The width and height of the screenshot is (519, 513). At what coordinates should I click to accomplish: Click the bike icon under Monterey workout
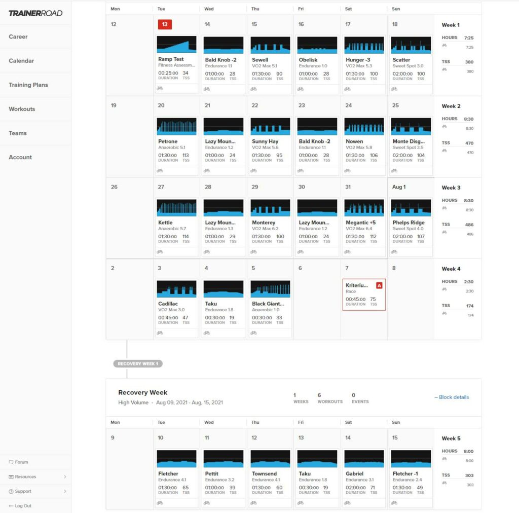click(253, 252)
